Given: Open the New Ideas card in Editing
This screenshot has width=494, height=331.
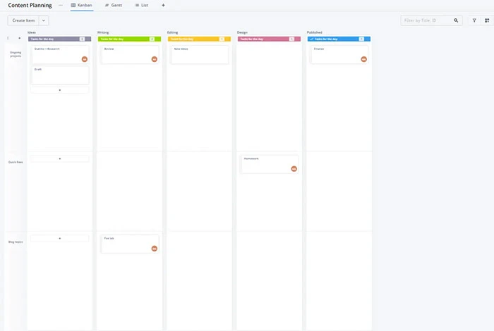Looking at the screenshot, I should point(200,55).
